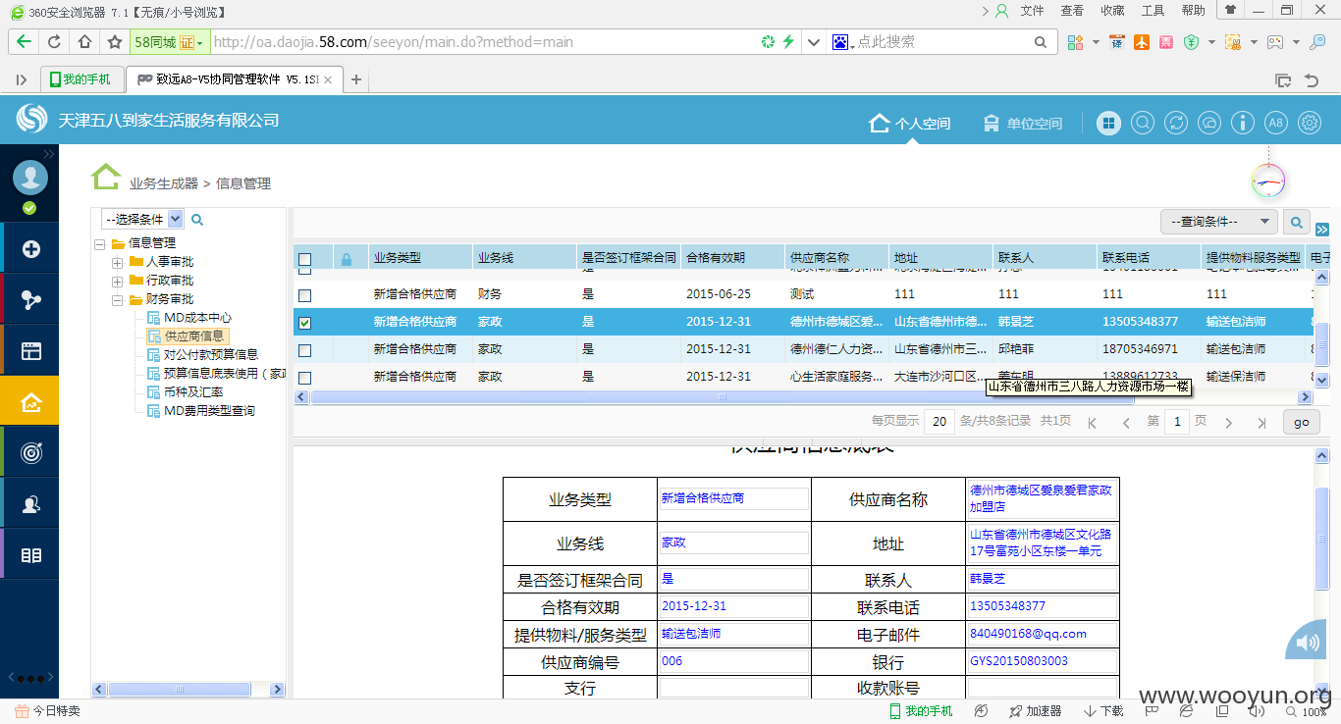The width and height of the screenshot is (1341, 724).
Task: Expand the 人事审批 tree node
Action: click(118, 262)
